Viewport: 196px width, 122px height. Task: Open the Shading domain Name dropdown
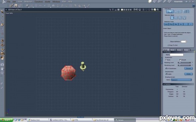tap(181, 80)
